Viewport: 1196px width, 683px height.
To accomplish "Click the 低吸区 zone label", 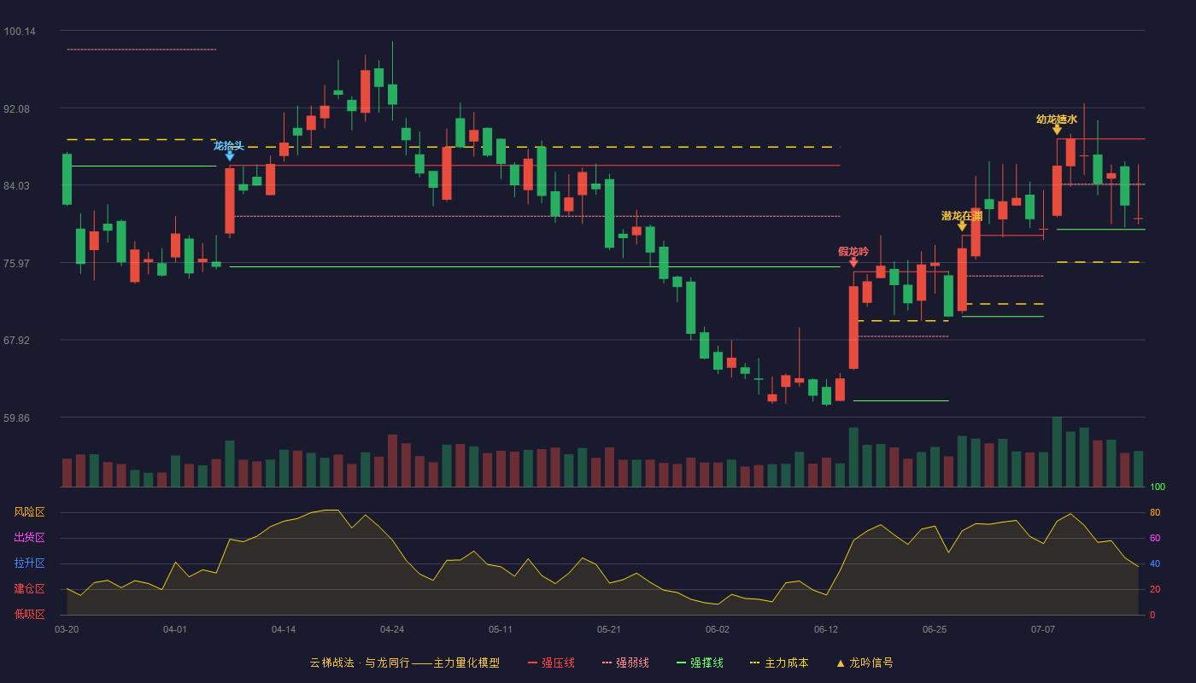I will [x=29, y=614].
